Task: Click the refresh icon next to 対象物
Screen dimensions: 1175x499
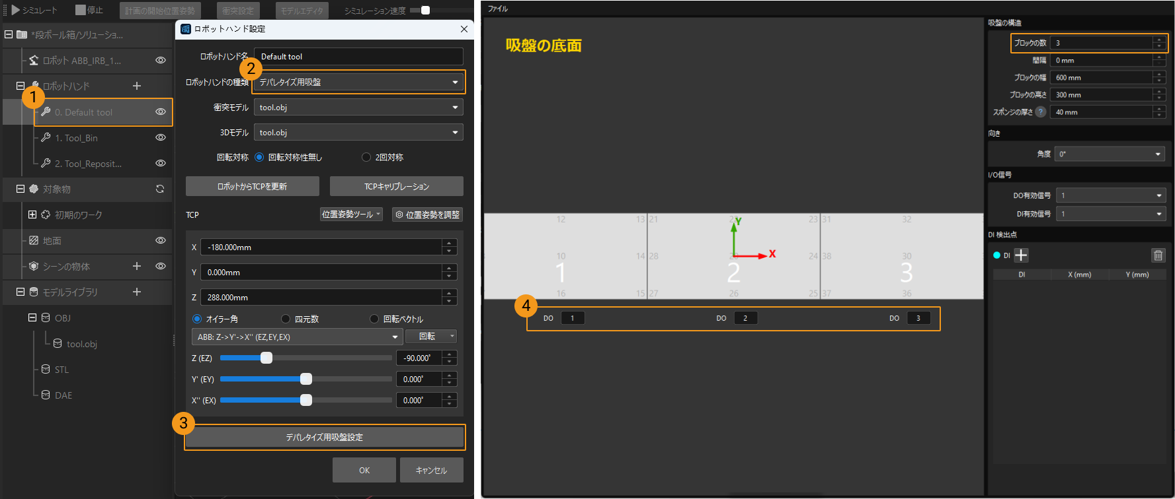Action: (160, 189)
